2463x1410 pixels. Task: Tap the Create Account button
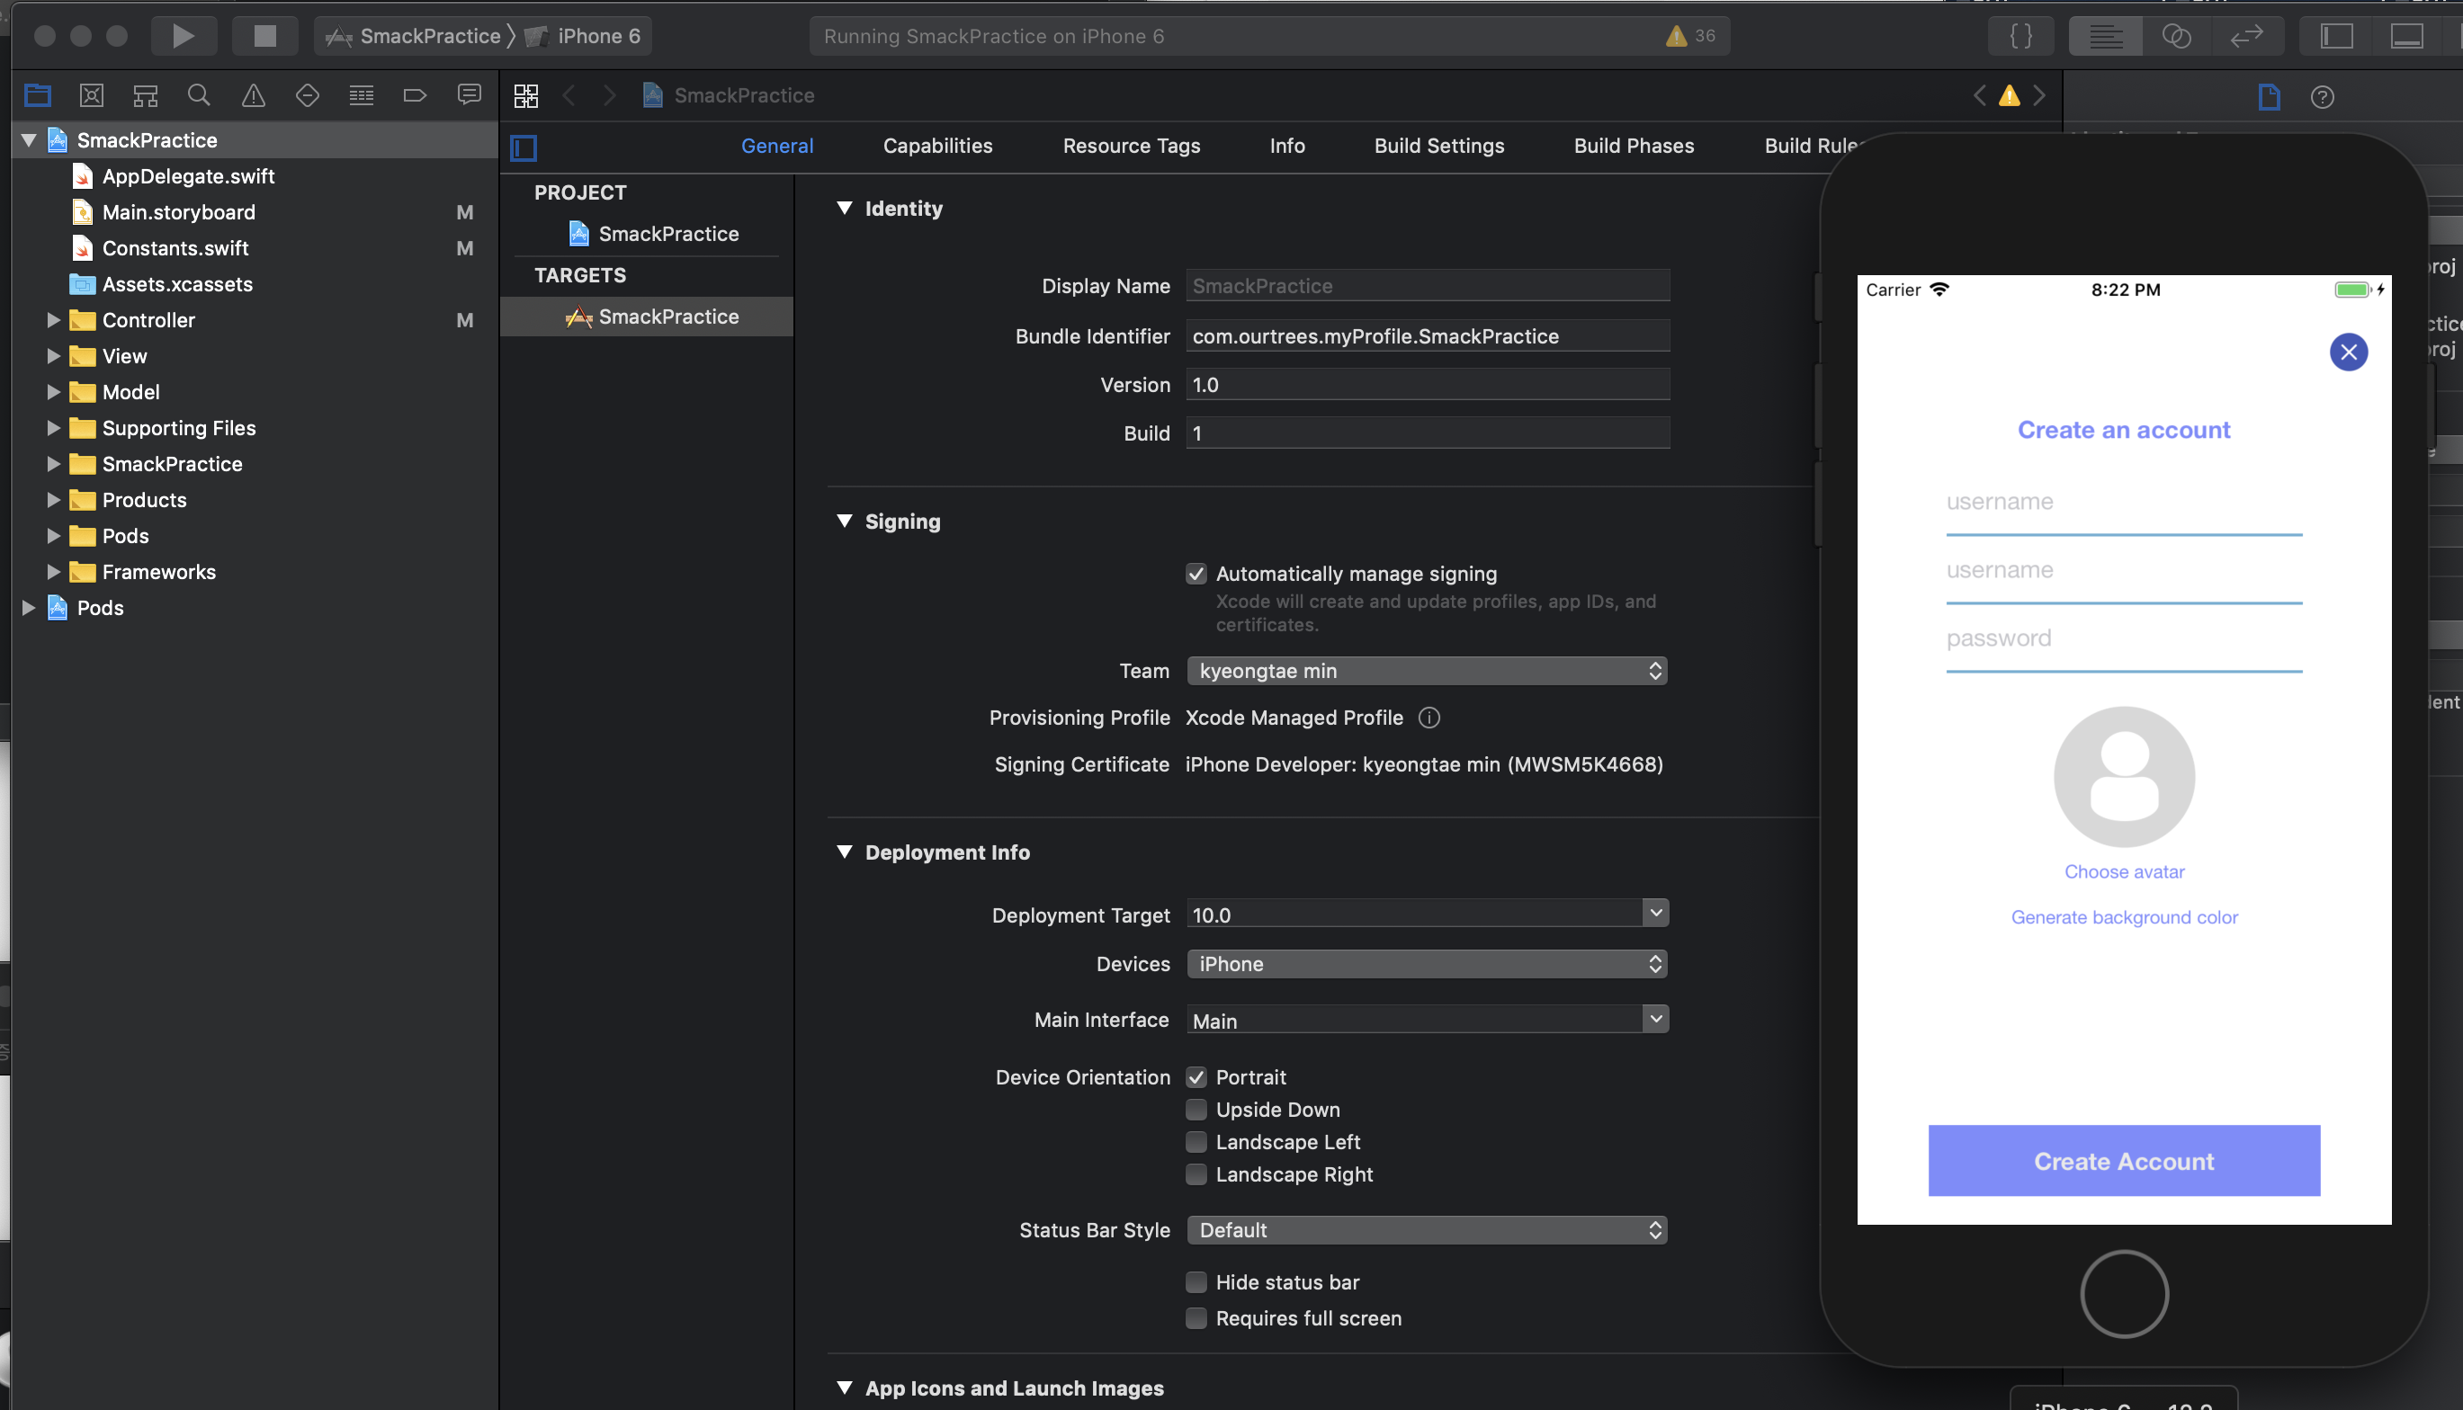tap(2123, 1160)
